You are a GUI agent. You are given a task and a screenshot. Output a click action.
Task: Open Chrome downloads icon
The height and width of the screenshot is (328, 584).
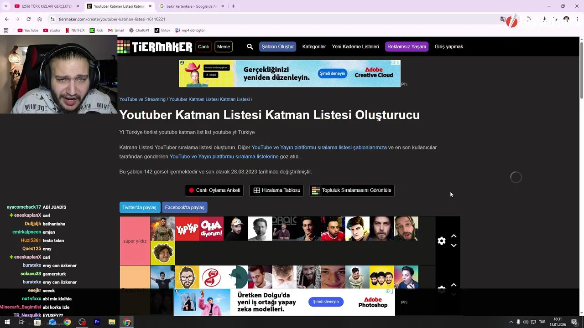(x=544, y=19)
